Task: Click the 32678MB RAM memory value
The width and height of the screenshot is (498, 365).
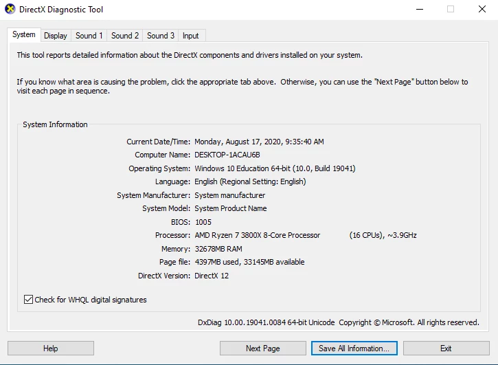Action: click(x=218, y=249)
